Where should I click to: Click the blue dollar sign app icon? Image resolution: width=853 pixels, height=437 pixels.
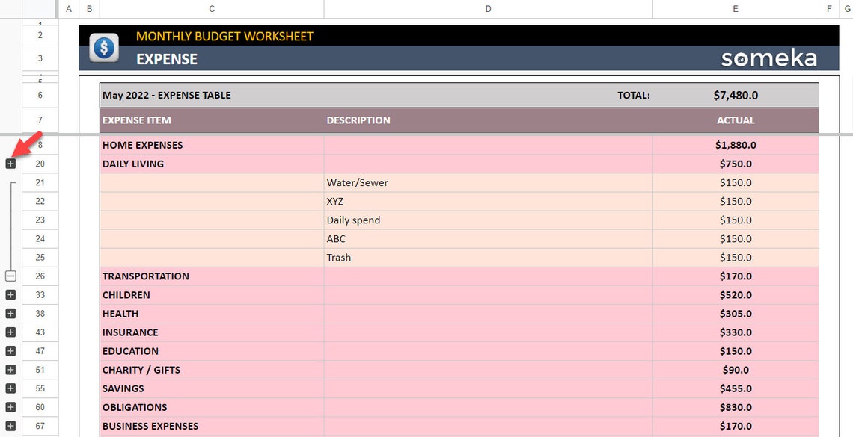104,48
